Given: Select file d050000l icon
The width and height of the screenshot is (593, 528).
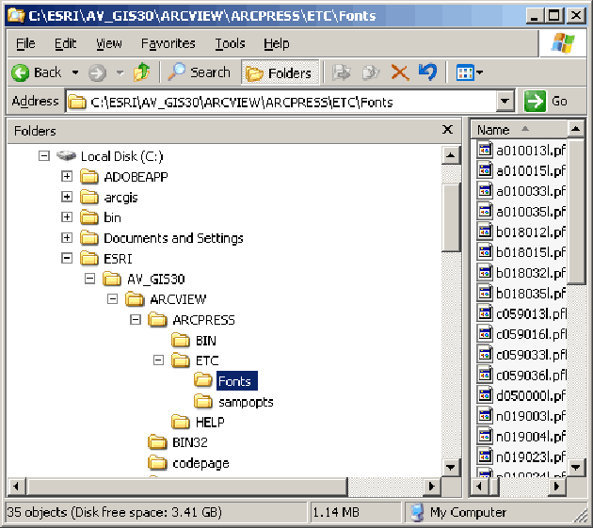Looking at the screenshot, I should (485, 395).
